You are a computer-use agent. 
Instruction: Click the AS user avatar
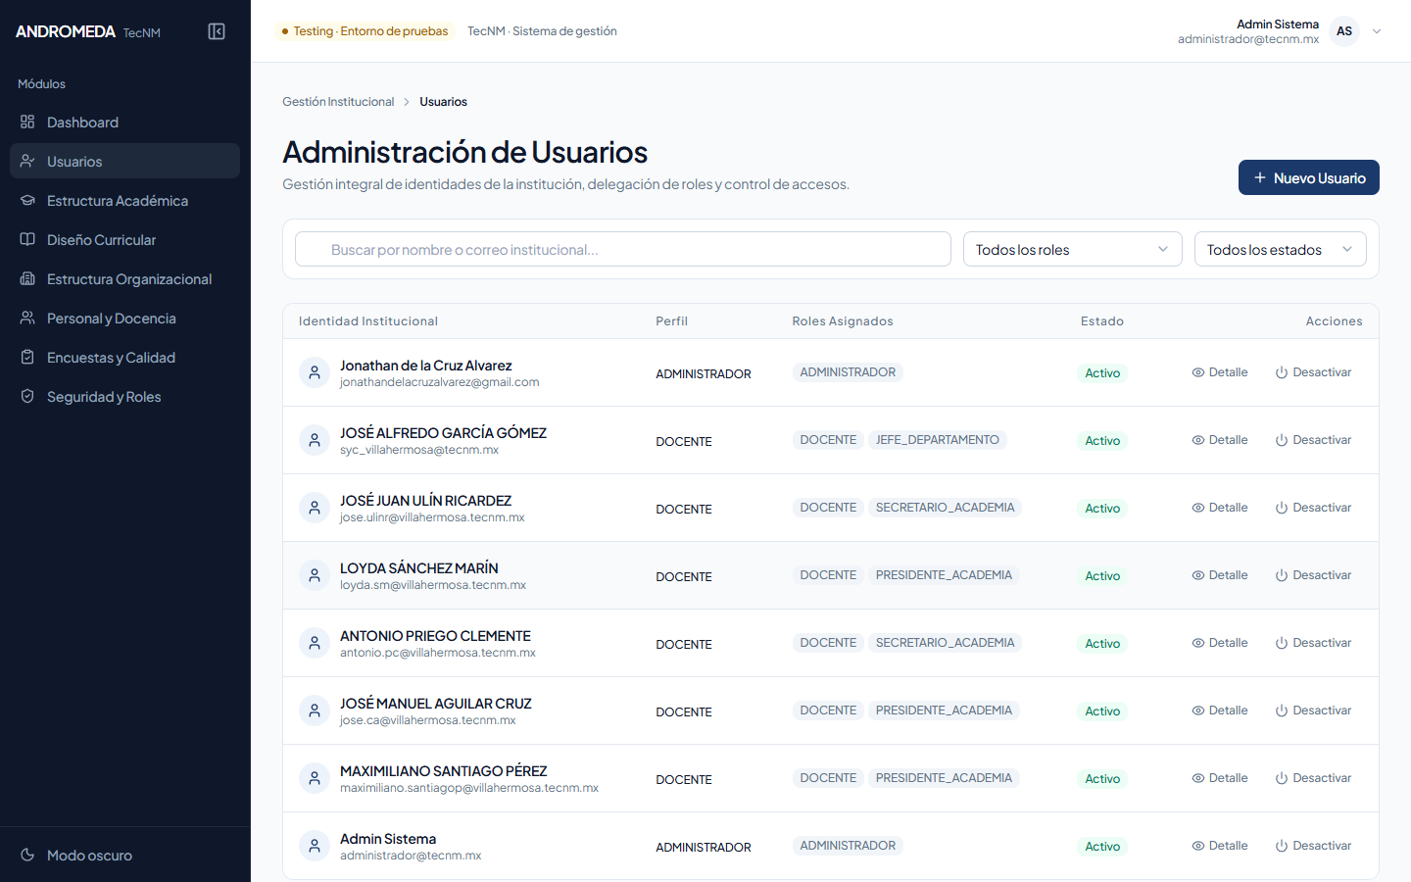click(x=1344, y=31)
